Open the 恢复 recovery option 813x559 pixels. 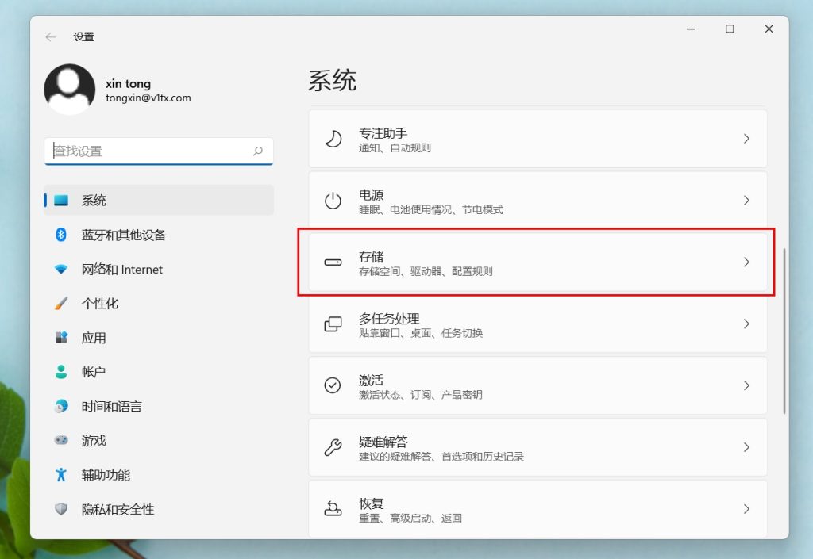coord(538,509)
